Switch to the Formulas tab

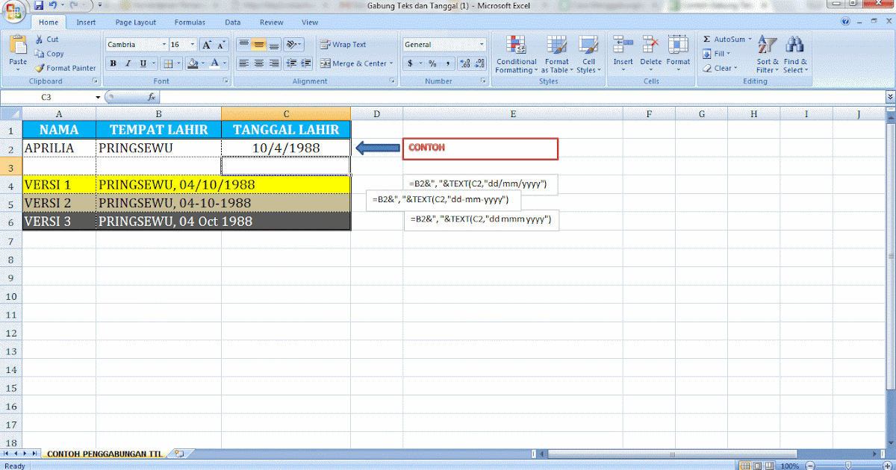point(190,22)
